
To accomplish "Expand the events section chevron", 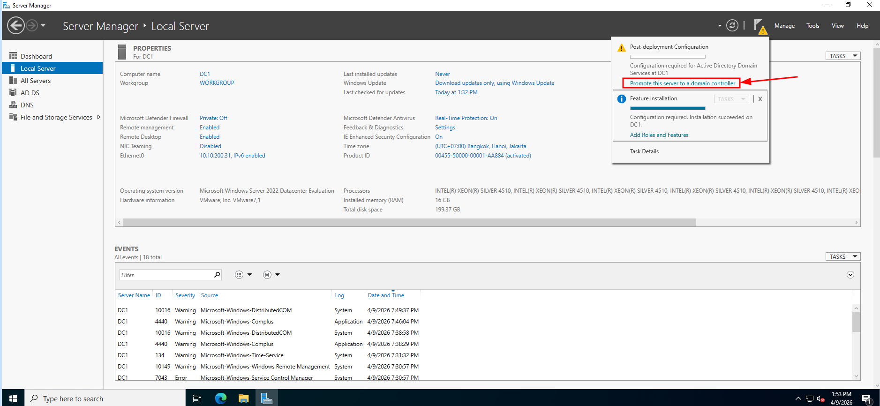I will click(x=850, y=275).
